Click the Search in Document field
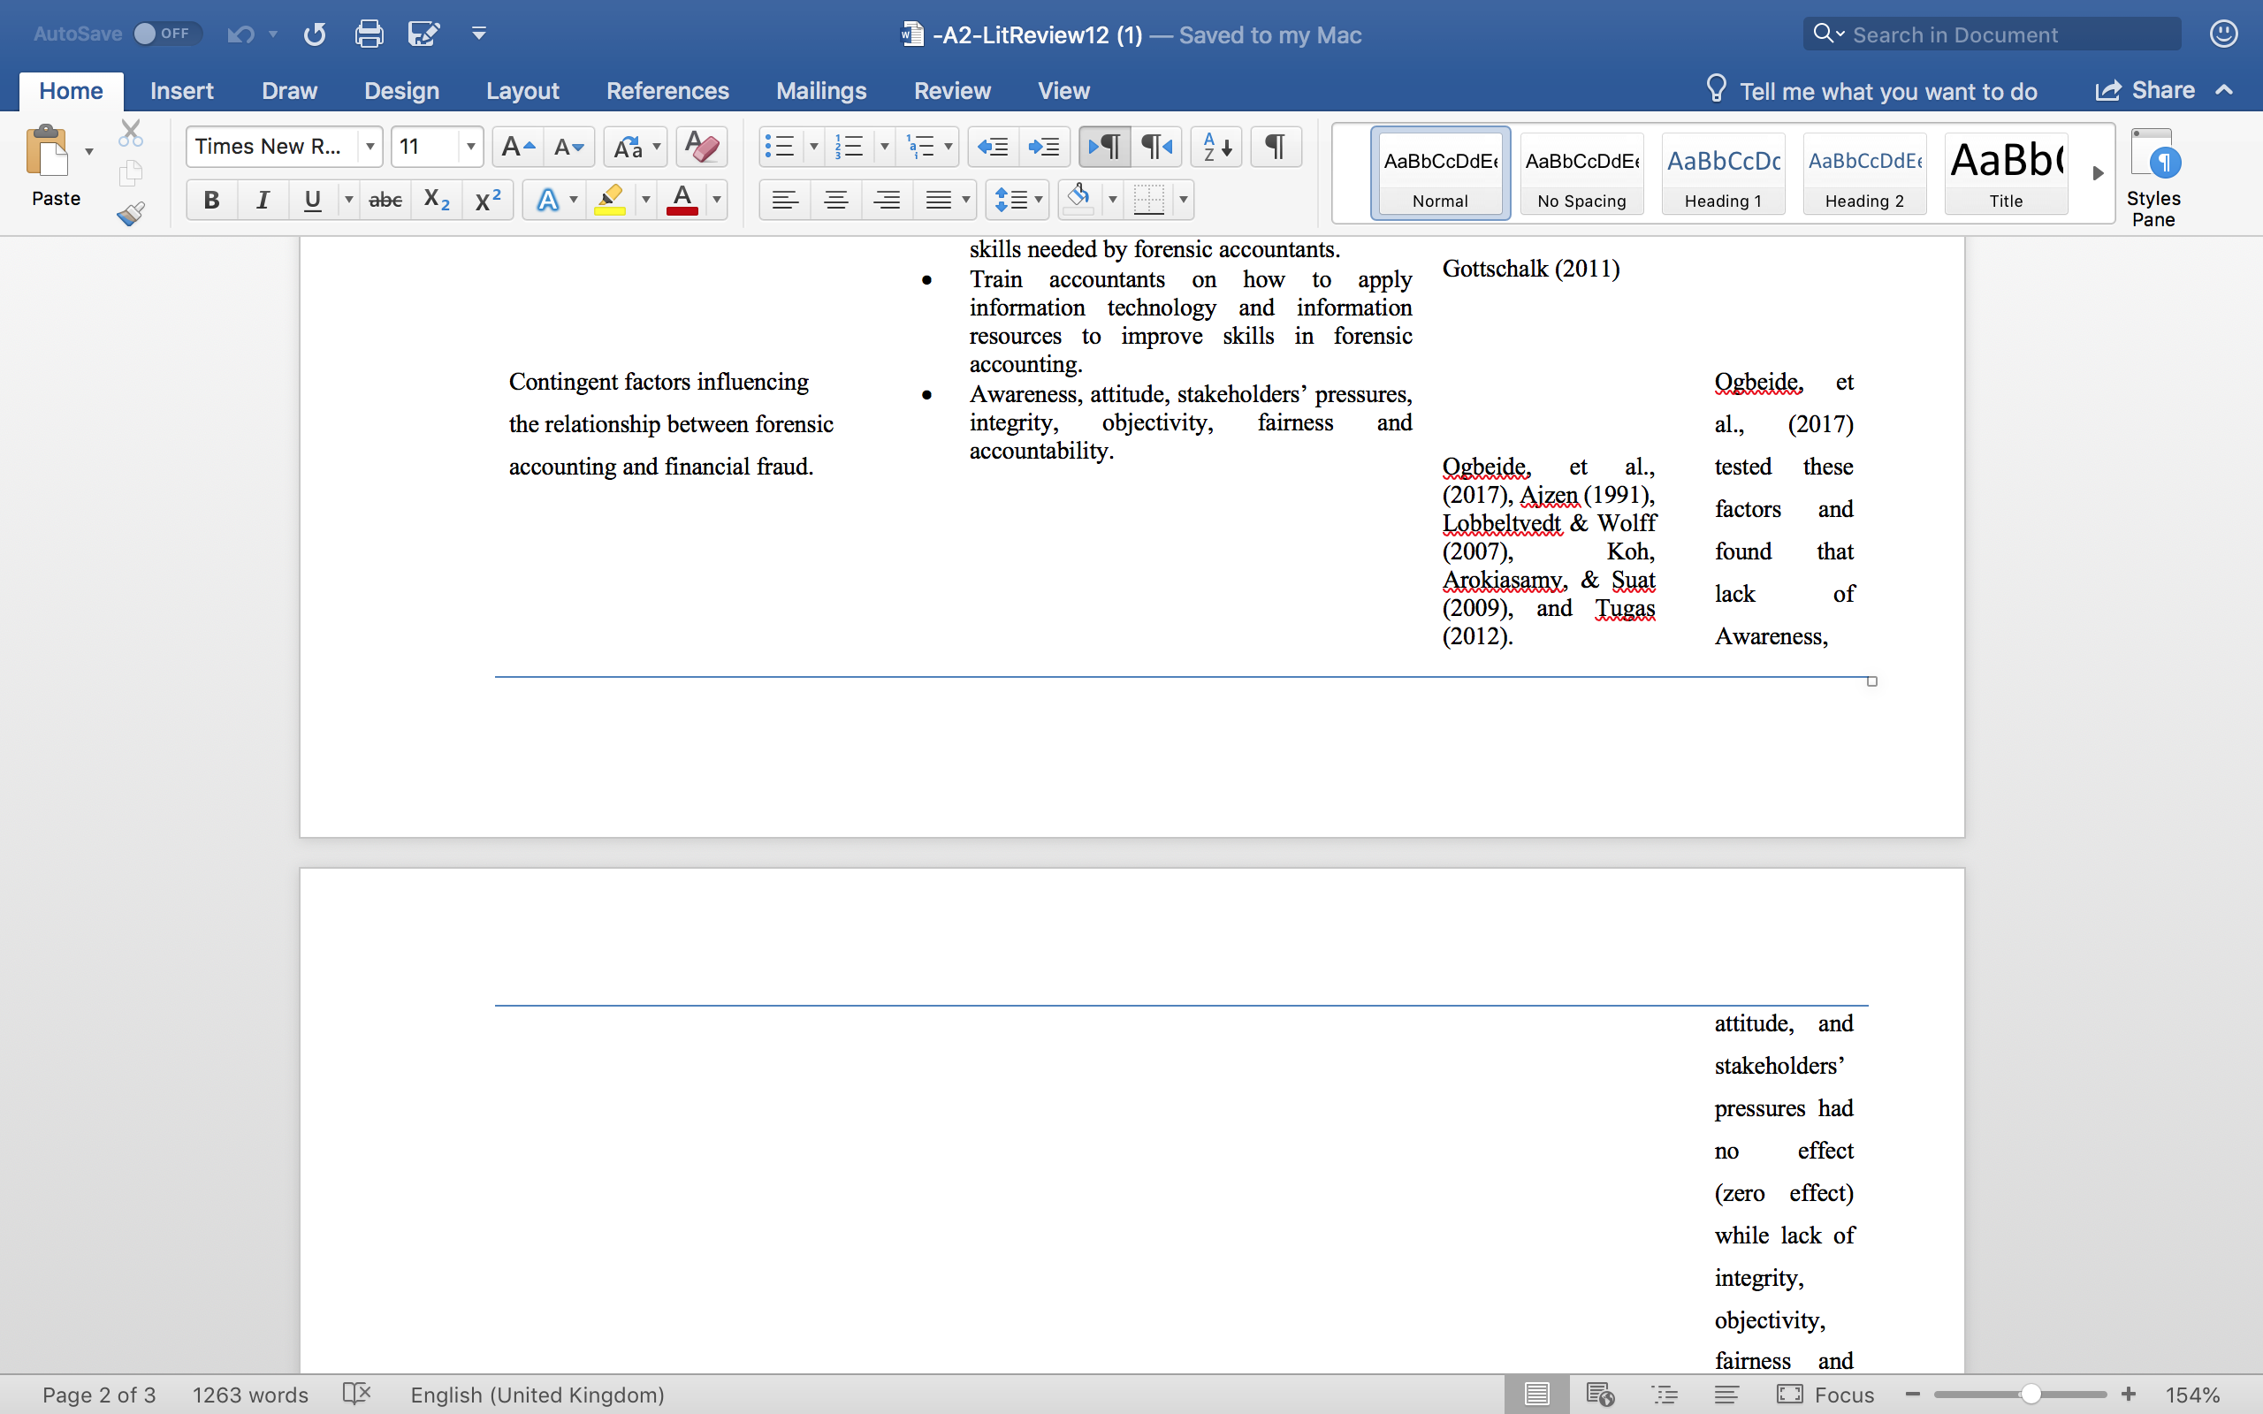Viewport: 2263px width, 1414px height. coord(1992,34)
